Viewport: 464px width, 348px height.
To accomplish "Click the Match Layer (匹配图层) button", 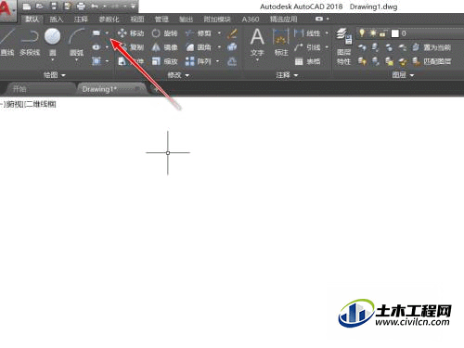I will (432, 61).
